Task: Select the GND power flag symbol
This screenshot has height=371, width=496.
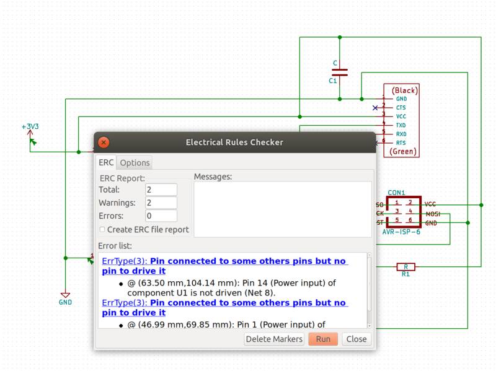Action: point(64,294)
